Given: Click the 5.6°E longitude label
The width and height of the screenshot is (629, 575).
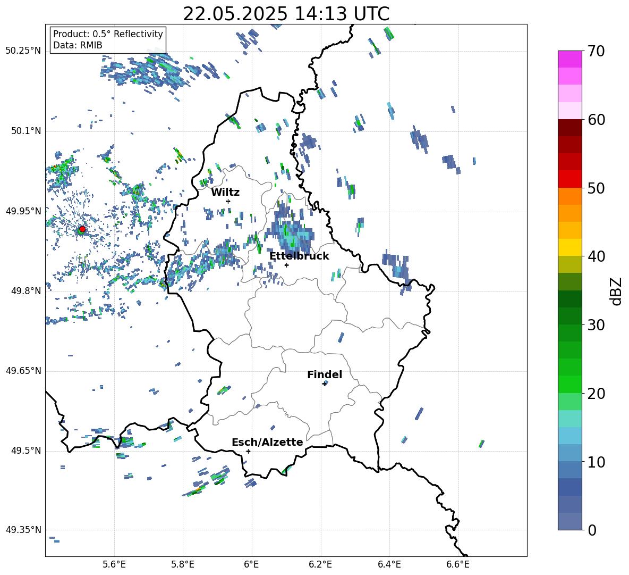Looking at the screenshot, I should point(114,564).
